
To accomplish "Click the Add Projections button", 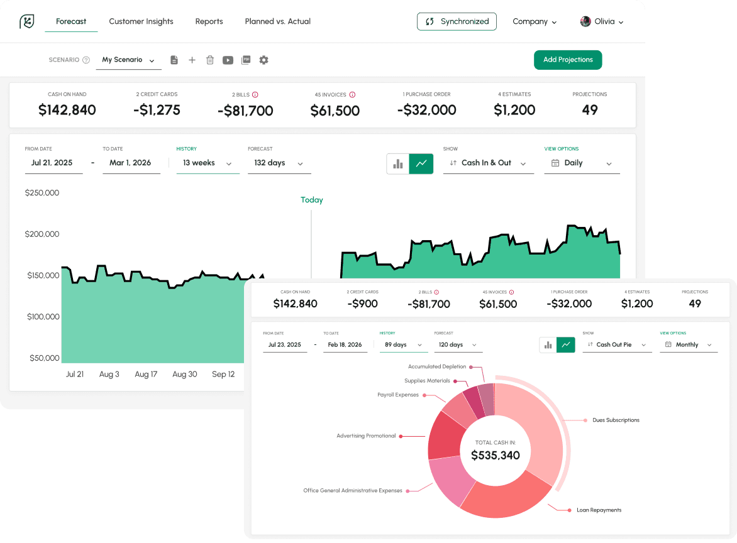I will (568, 60).
